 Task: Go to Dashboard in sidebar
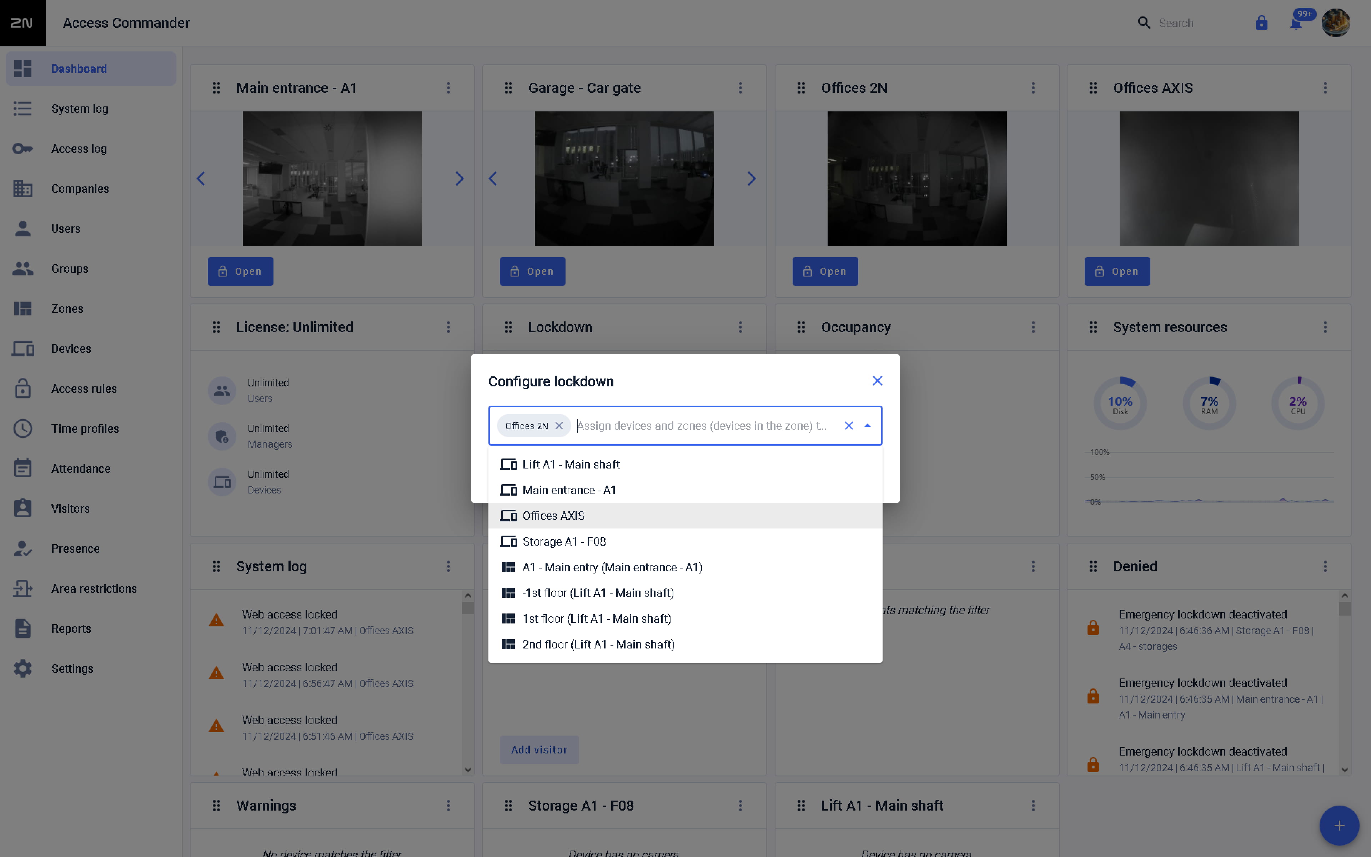91,69
